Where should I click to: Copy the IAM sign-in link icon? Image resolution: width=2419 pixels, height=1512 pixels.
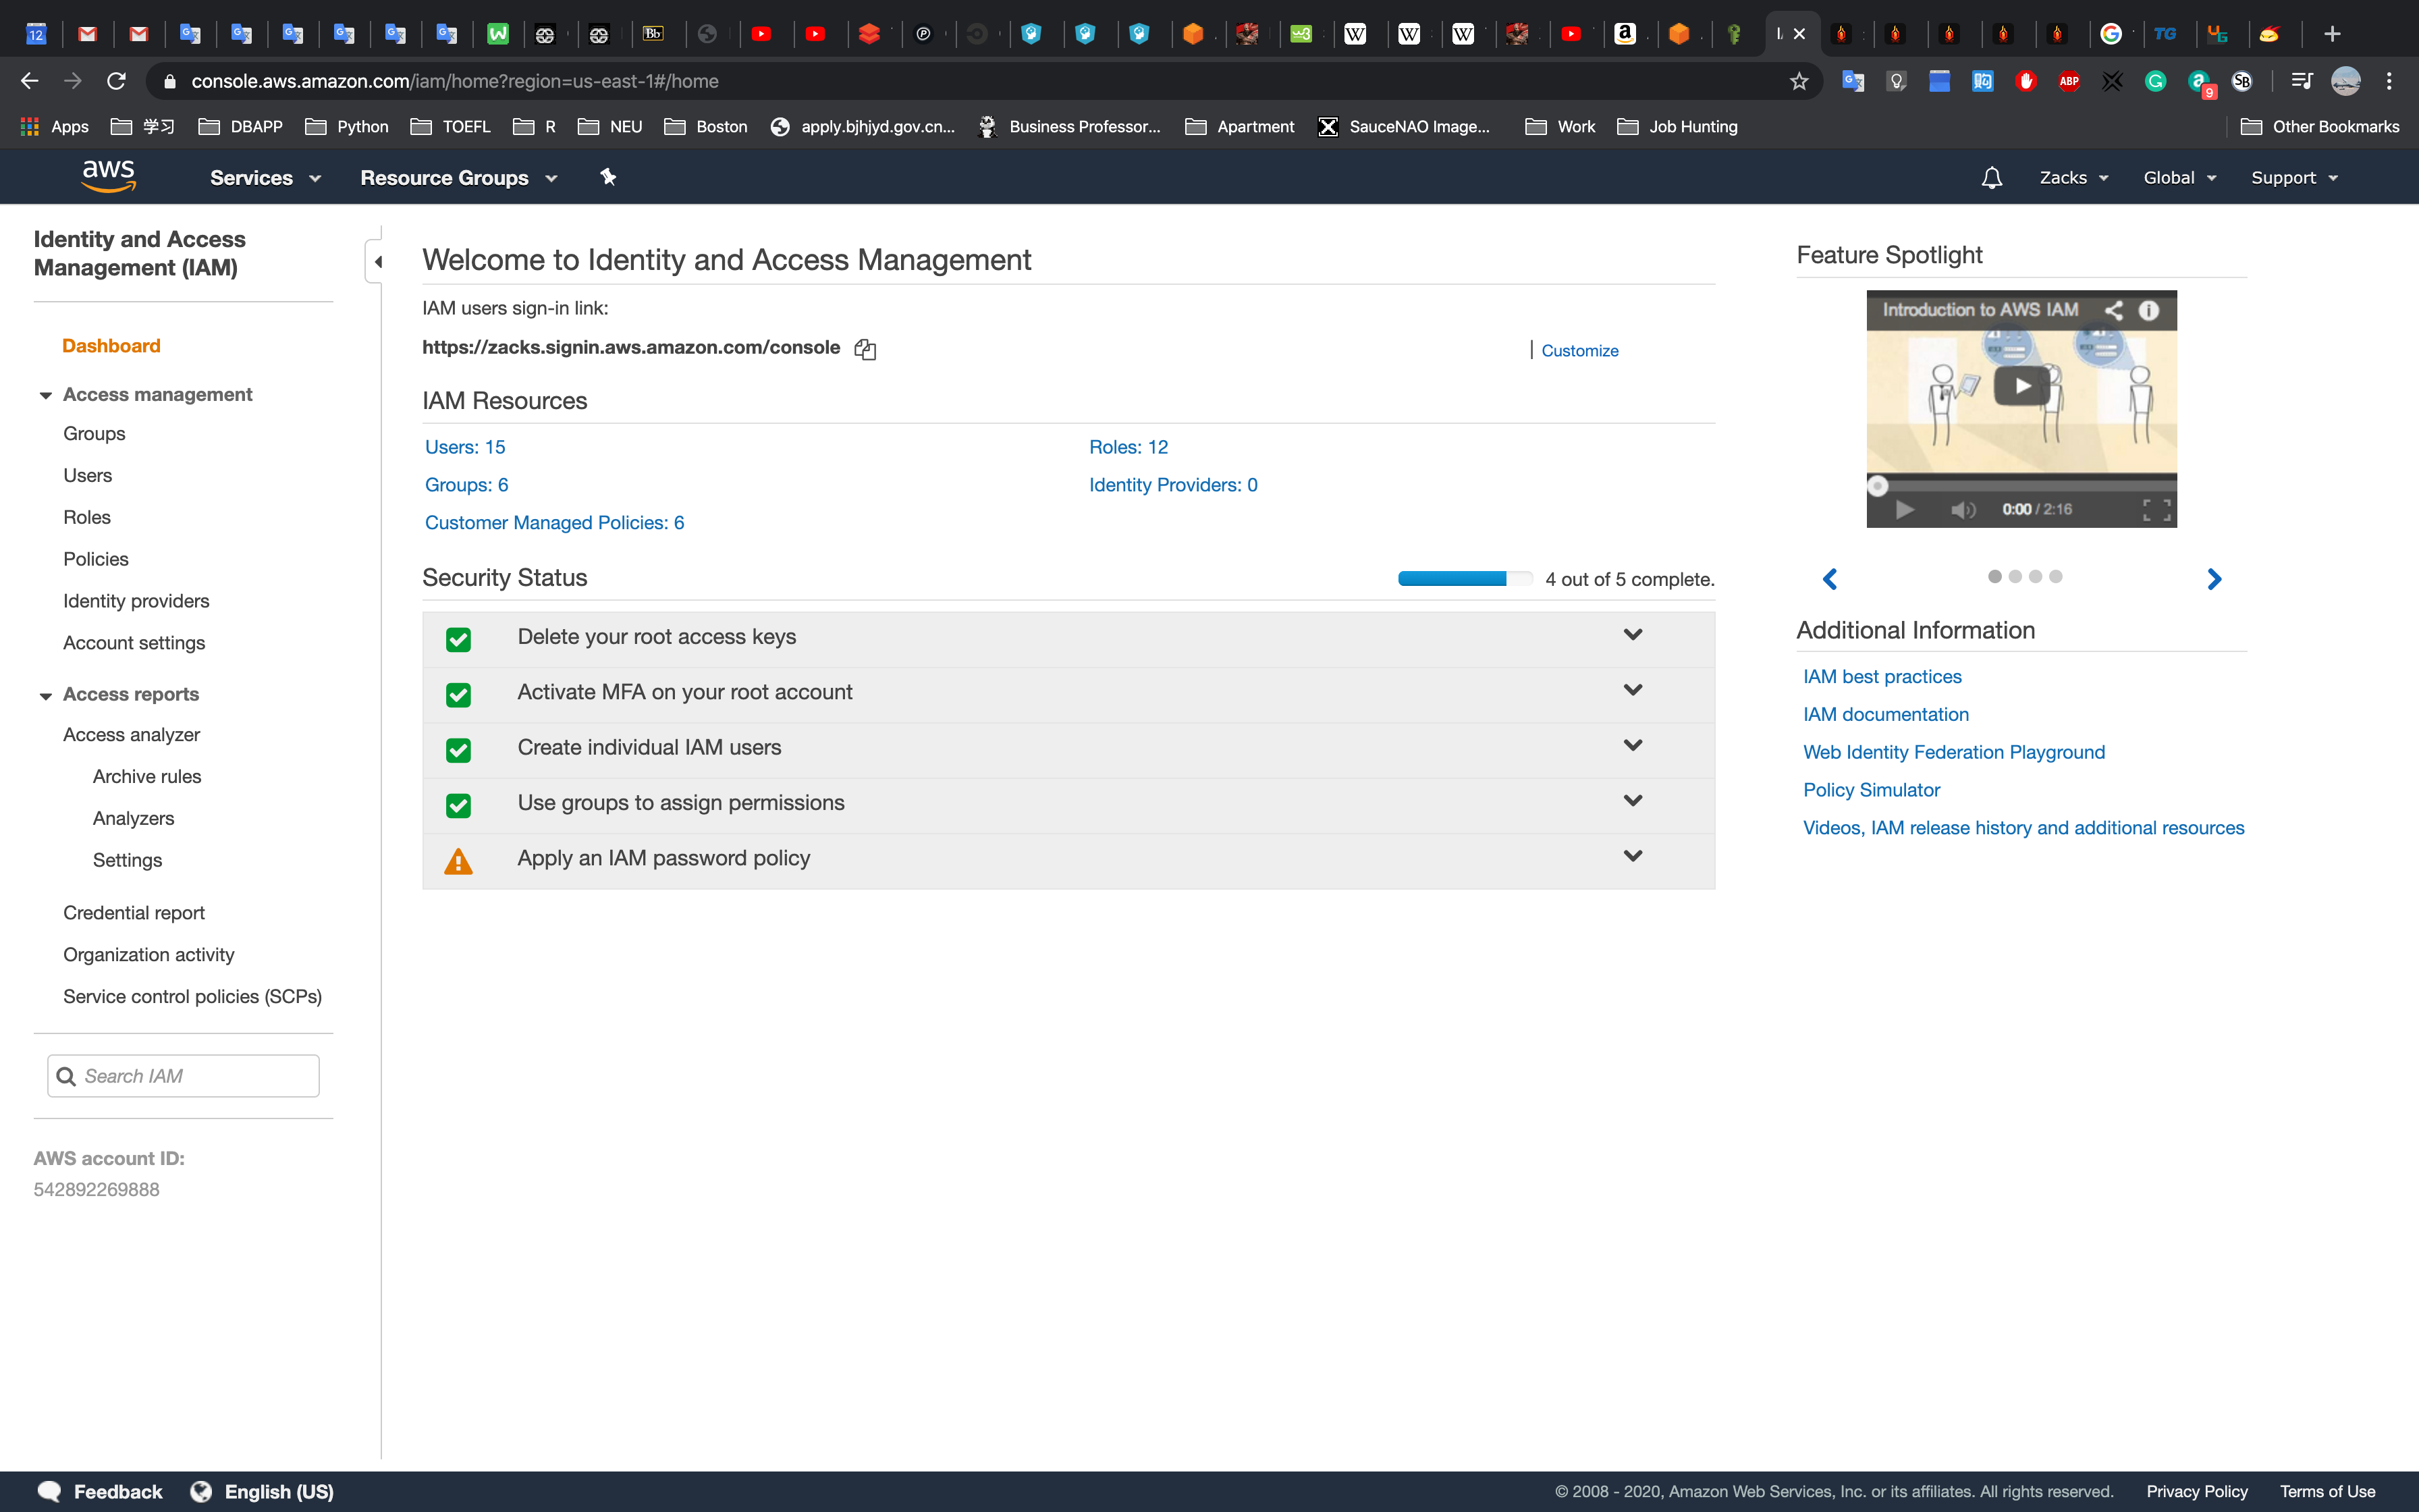click(x=865, y=349)
